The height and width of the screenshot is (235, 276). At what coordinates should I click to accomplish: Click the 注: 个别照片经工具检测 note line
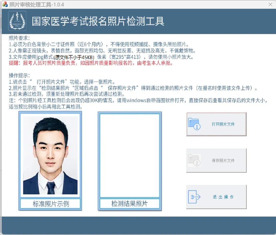point(138,103)
